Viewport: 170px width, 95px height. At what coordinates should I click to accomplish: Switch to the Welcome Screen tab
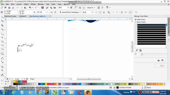pos(10,16)
